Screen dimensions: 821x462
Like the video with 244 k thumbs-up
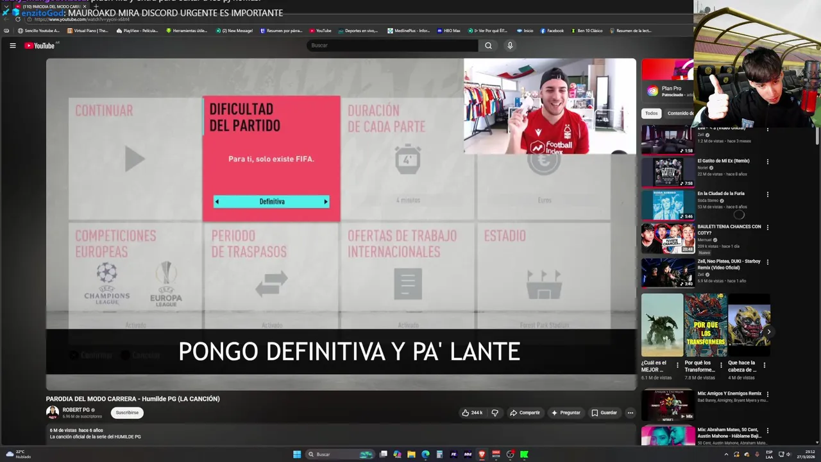click(x=472, y=413)
